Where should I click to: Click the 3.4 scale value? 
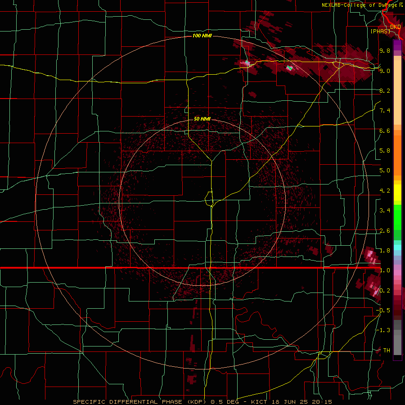[385, 211]
